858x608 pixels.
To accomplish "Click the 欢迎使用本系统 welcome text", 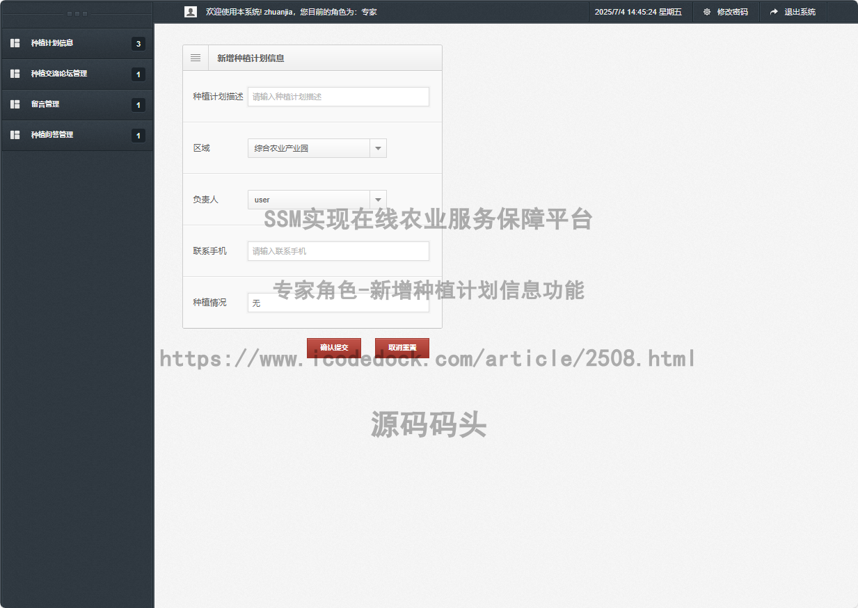I will coord(292,12).
